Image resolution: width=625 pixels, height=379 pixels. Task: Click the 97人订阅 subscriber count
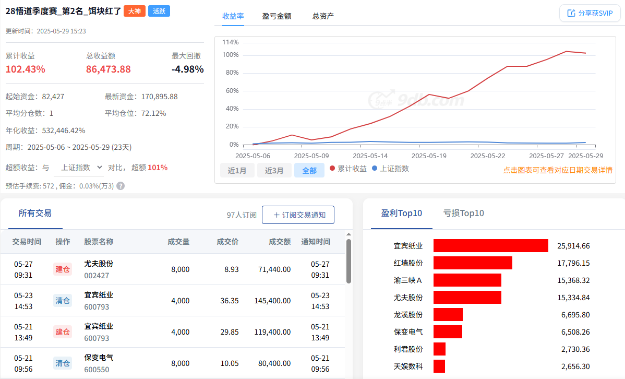click(x=242, y=215)
